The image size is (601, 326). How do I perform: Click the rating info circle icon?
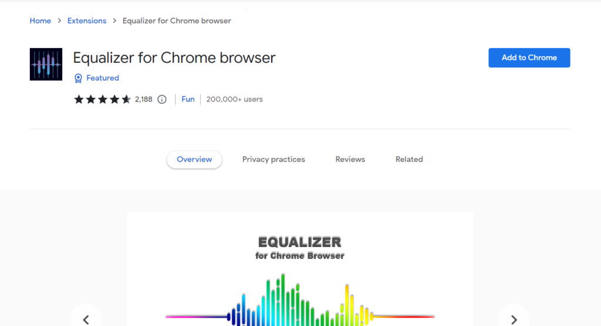point(162,99)
